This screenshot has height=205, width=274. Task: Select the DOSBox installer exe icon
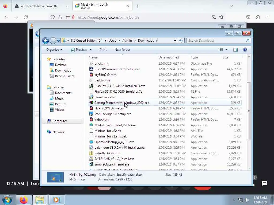91,86
